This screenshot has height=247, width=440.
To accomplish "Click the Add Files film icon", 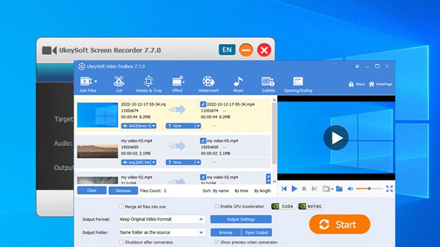I will [86, 81].
